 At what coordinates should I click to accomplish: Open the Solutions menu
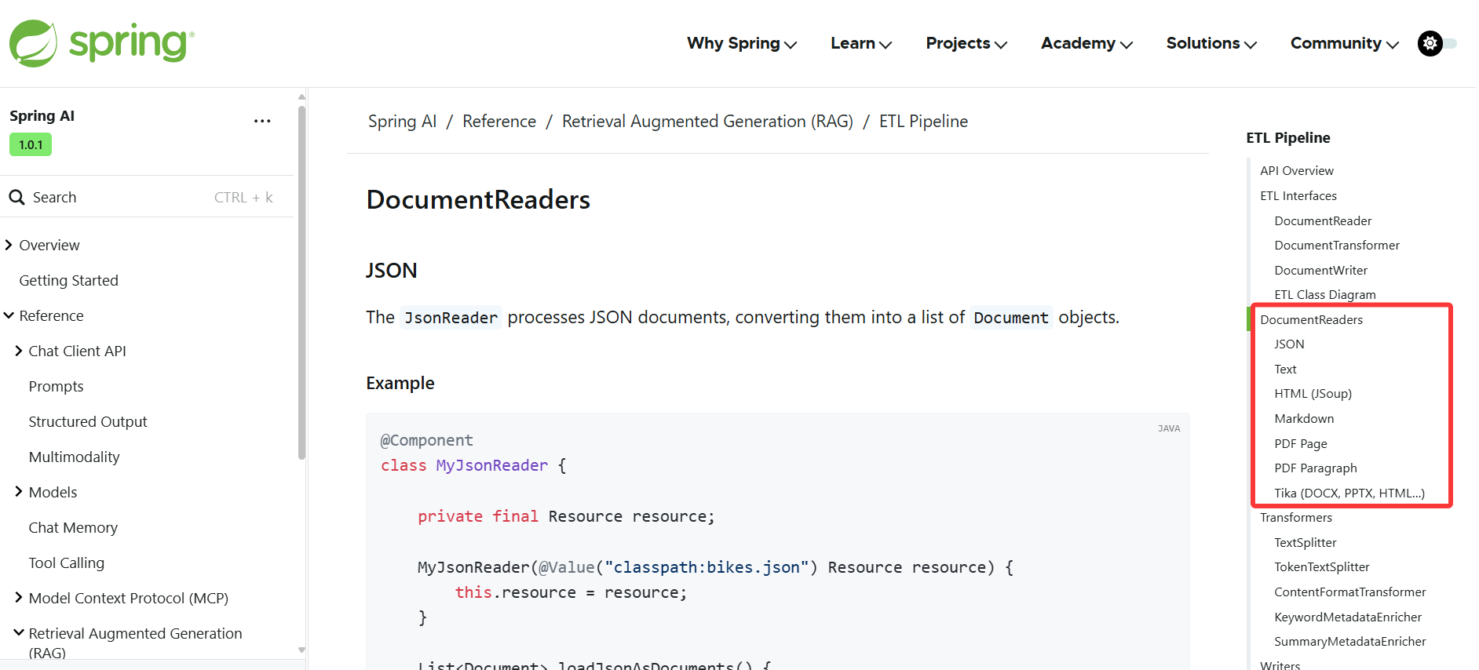click(x=1211, y=43)
